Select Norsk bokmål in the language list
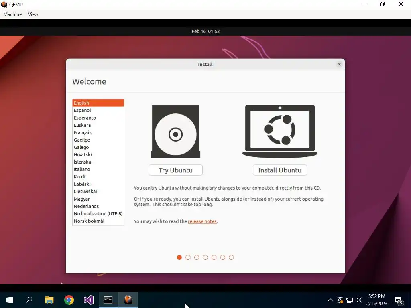Image resolution: width=411 pixels, height=308 pixels. (x=98, y=221)
